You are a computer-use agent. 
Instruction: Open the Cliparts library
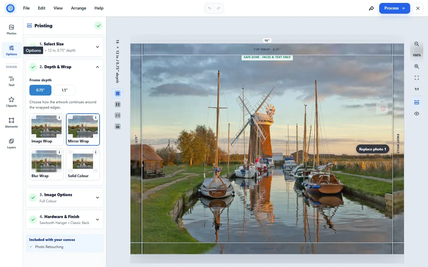click(11, 102)
